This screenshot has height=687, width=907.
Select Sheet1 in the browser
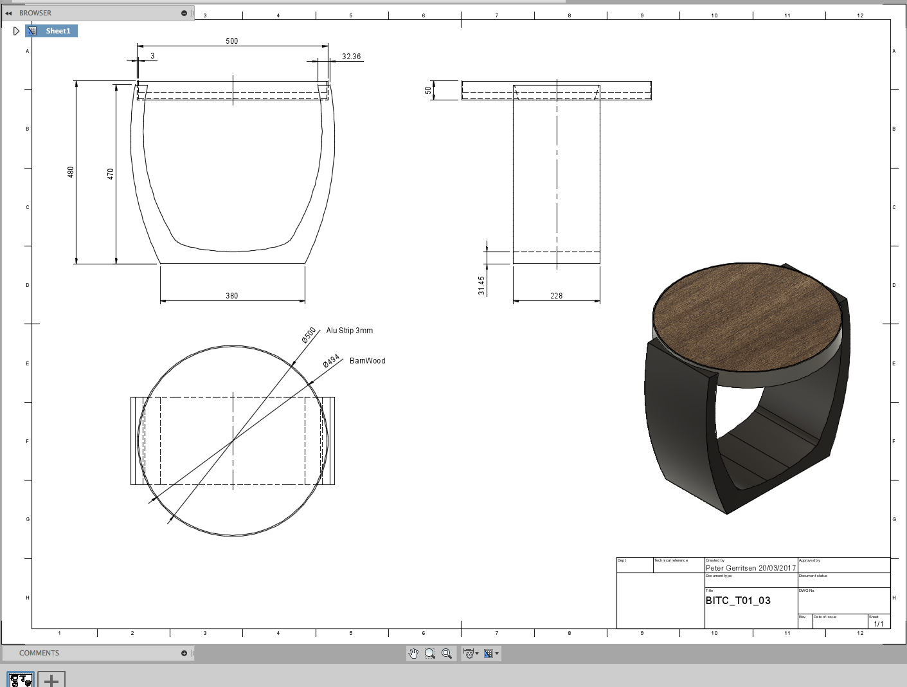pos(57,31)
